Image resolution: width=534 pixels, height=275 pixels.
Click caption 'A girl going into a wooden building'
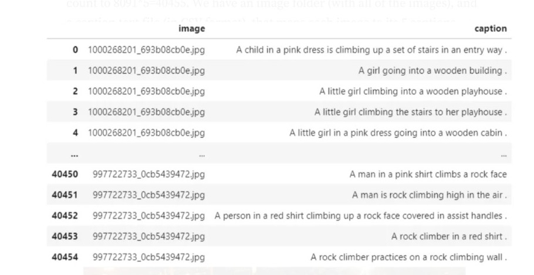coord(432,71)
